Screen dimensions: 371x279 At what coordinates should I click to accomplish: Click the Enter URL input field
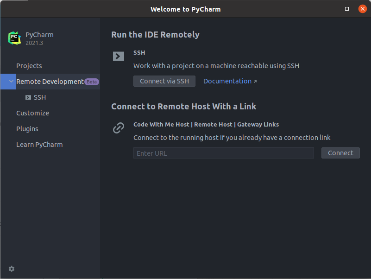pyautogui.click(x=224, y=153)
